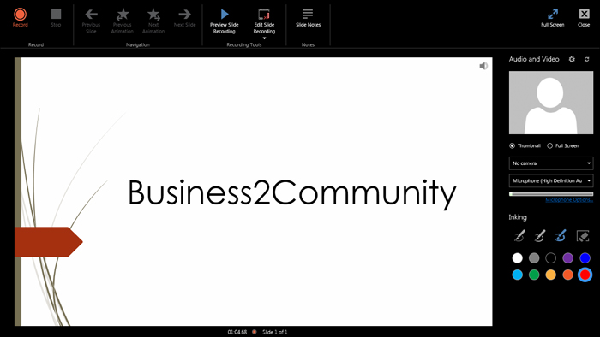Open Audio and Video settings gear
The image size is (600, 337).
click(572, 59)
